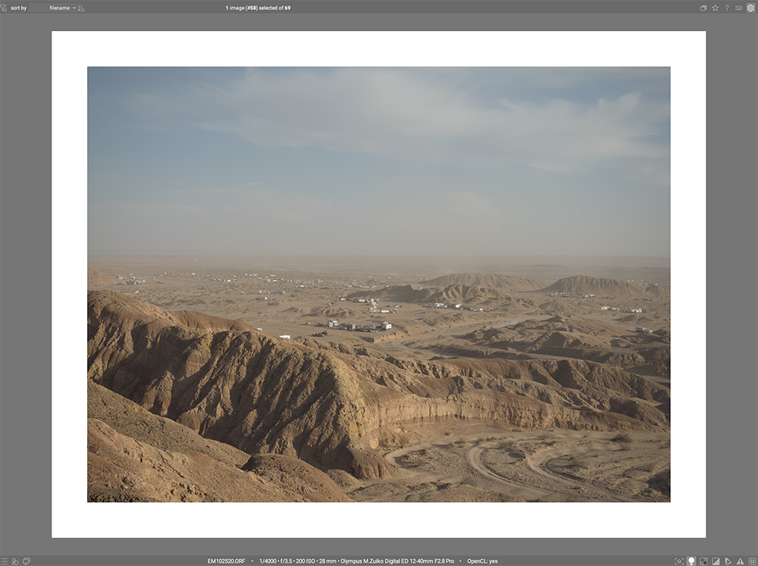Open second darkroom window icon

[27, 561]
